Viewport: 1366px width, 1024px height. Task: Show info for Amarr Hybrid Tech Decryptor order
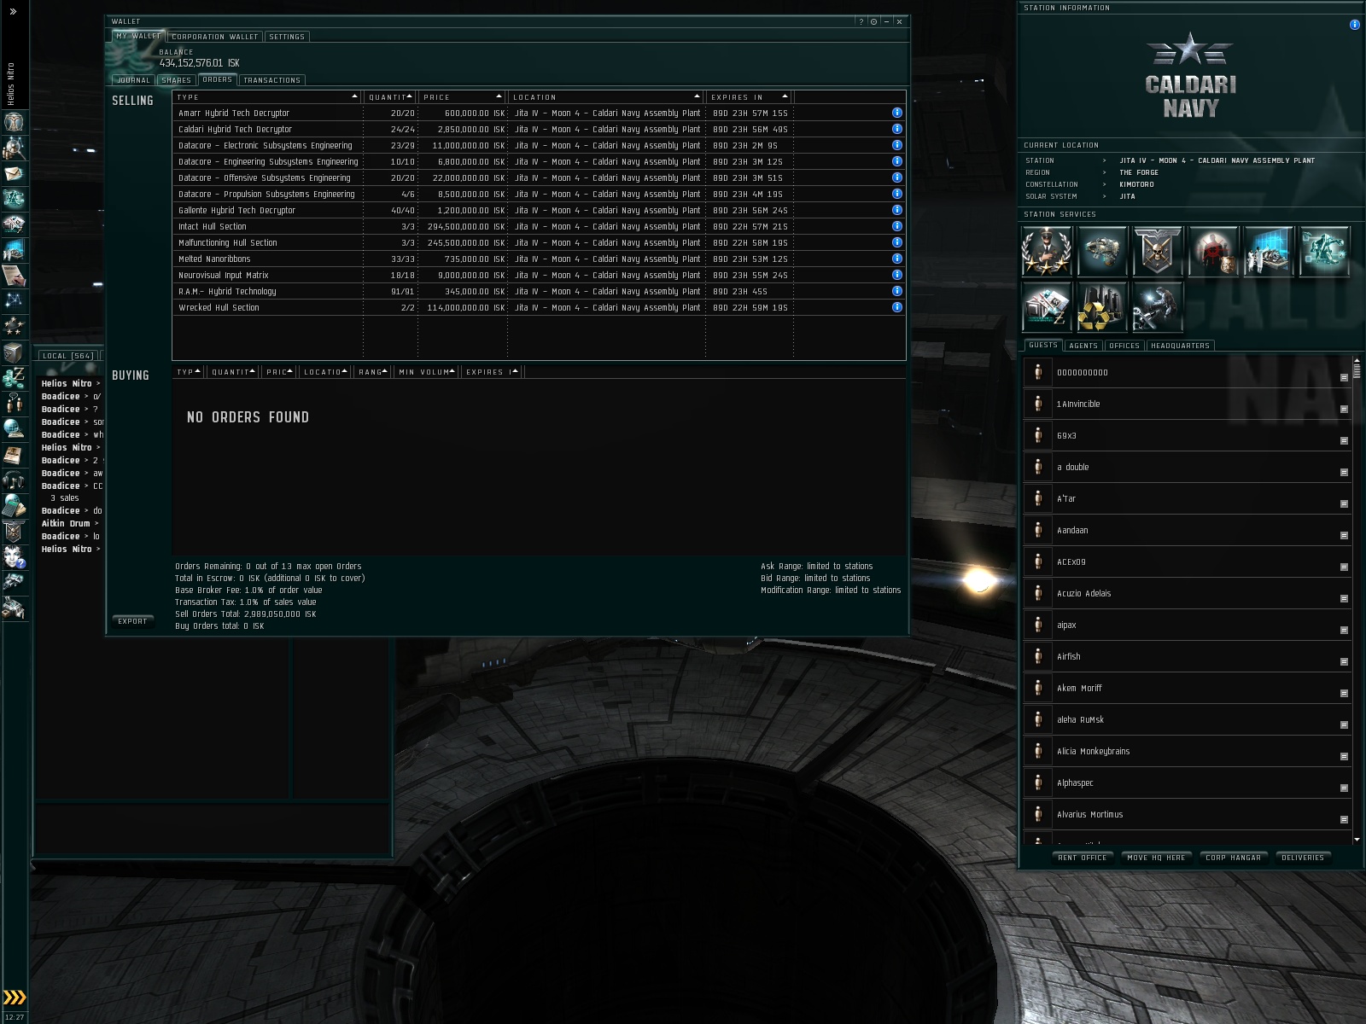coord(897,113)
